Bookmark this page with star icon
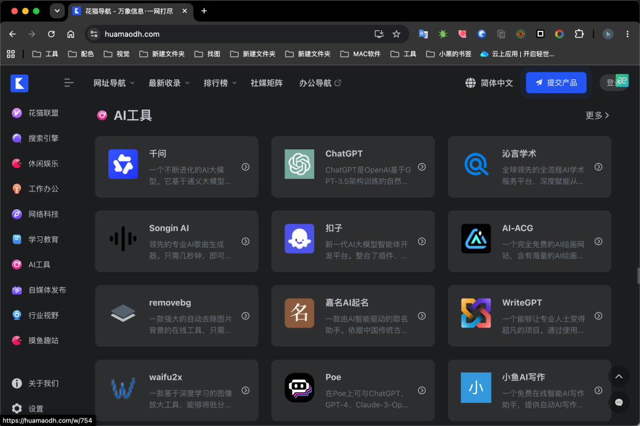 (x=396, y=34)
